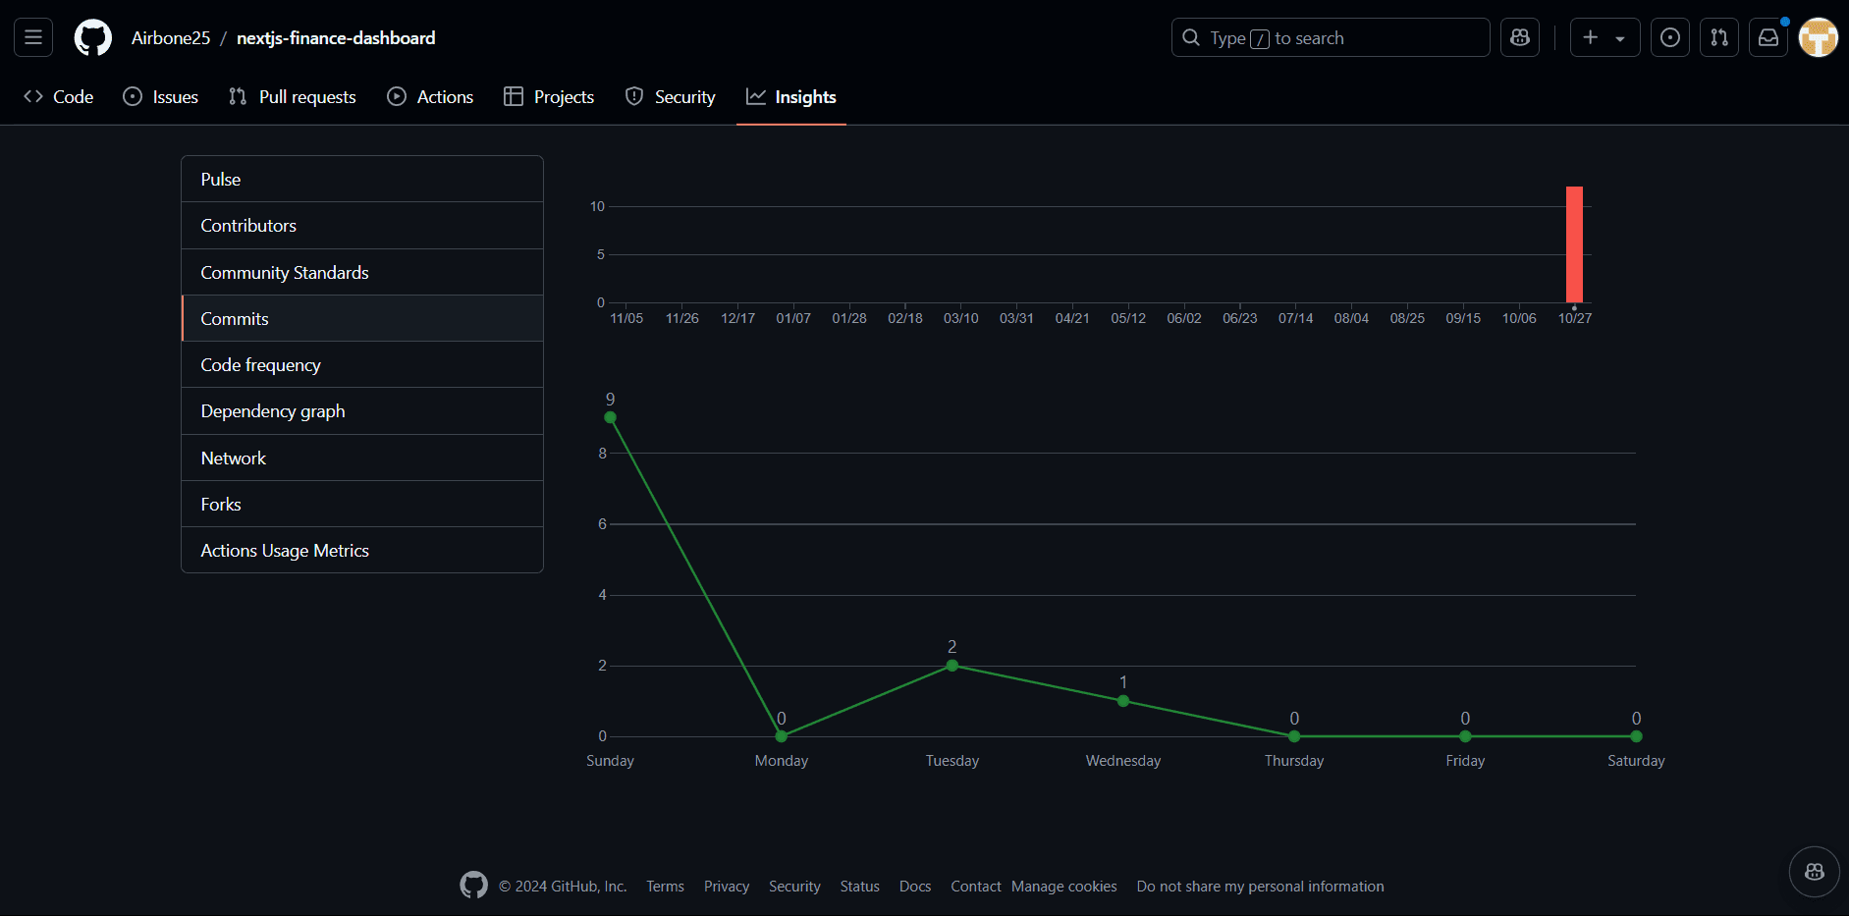Open the Code tab

pos(59,97)
